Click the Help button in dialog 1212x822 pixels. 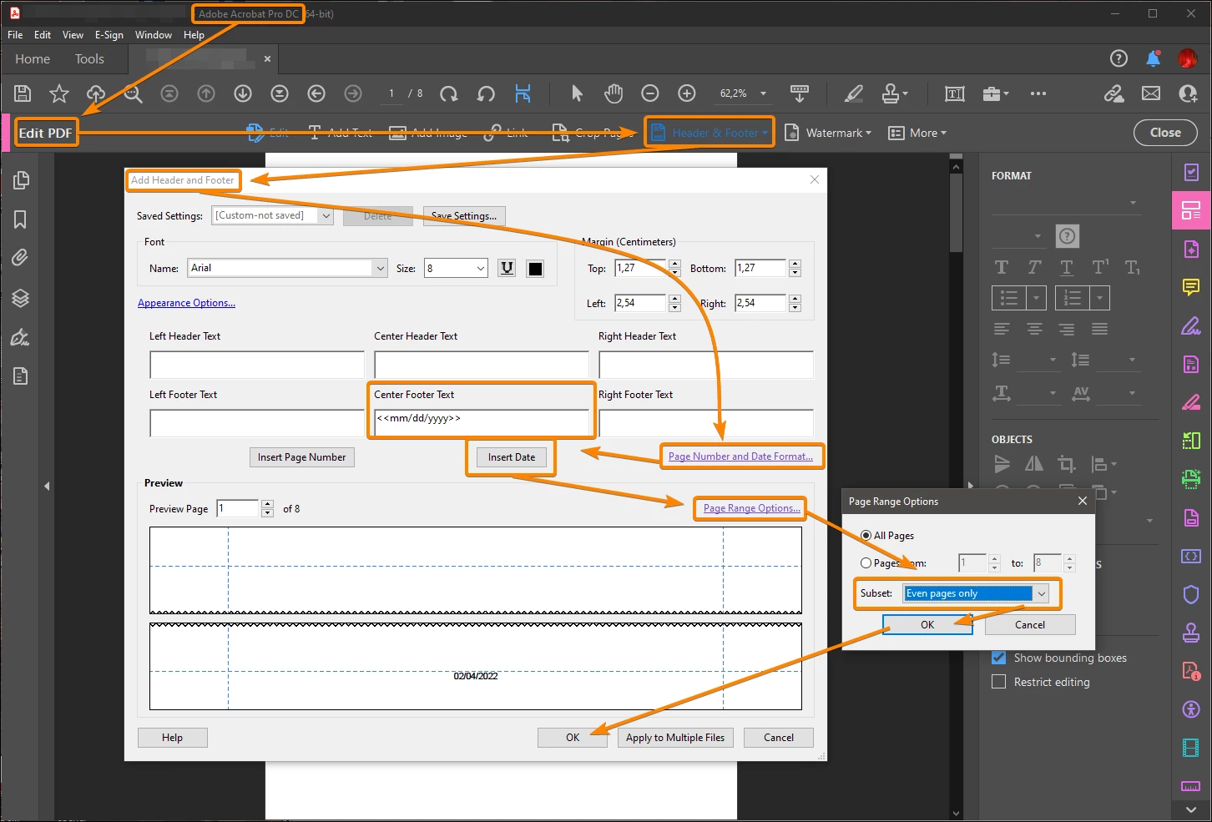pos(172,738)
